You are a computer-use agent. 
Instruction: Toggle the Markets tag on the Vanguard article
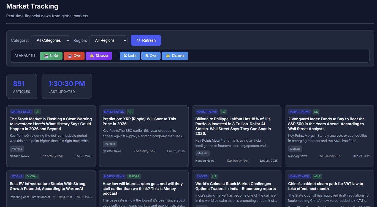point(295,149)
